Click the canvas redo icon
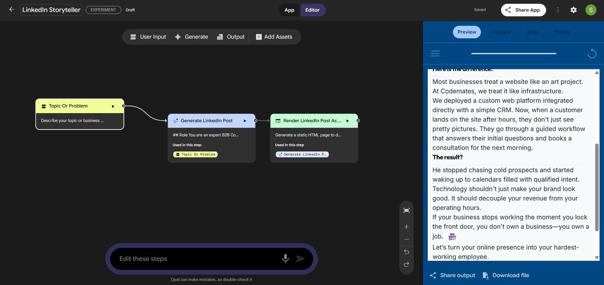The width and height of the screenshot is (604, 285). tap(406, 264)
